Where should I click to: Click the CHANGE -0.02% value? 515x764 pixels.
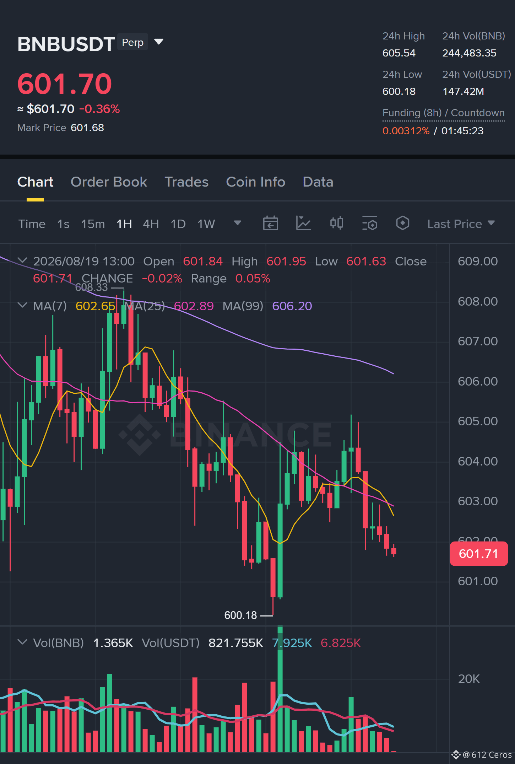(x=162, y=278)
